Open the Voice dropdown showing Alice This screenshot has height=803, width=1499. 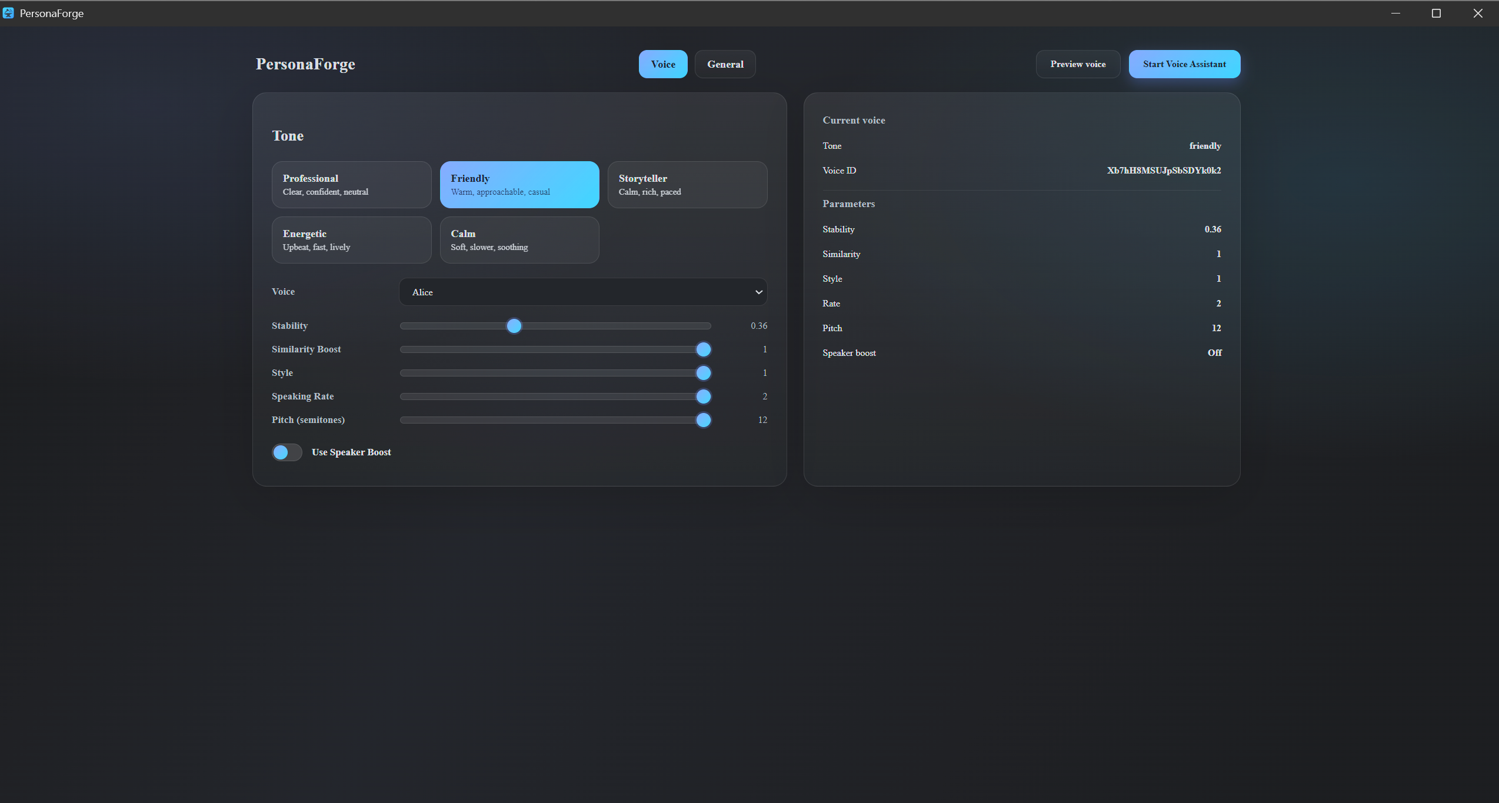(582, 292)
